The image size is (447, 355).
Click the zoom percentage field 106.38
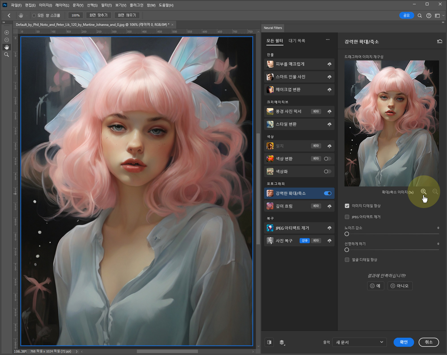[20, 351]
